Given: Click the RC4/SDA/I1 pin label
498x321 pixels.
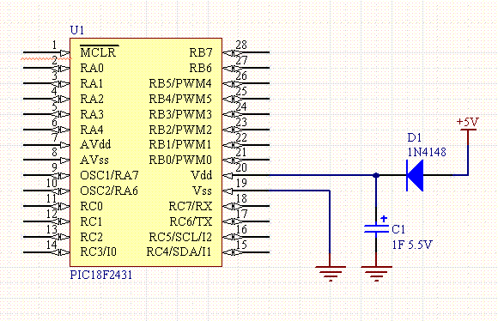Looking at the screenshot, I should click(x=179, y=252).
